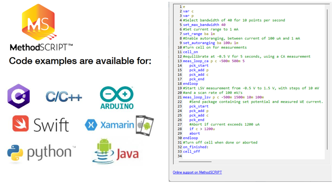Click the 'on_finished:' line
The width and height of the screenshot is (336, 185).
tap(195, 147)
